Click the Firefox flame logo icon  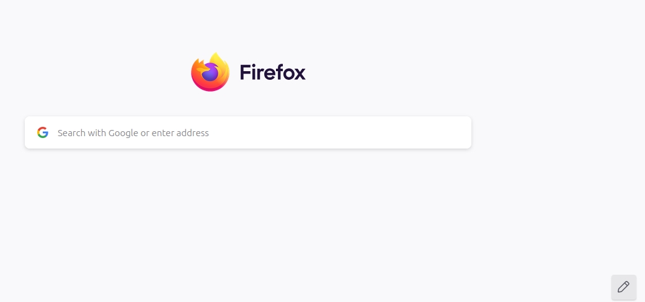coord(210,72)
